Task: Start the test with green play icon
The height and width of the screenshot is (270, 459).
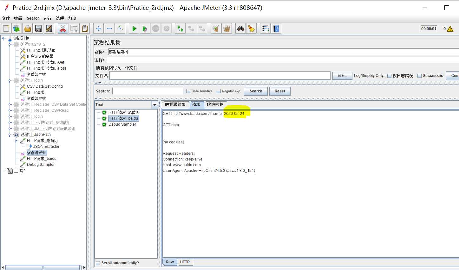Action: (134, 28)
